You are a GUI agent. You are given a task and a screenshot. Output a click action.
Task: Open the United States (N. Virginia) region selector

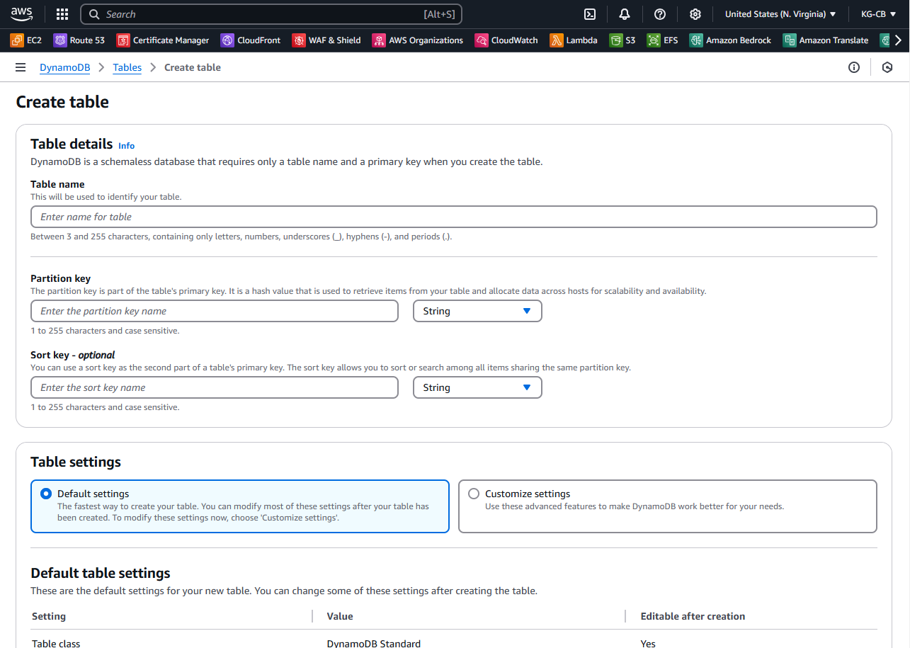pos(780,14)
